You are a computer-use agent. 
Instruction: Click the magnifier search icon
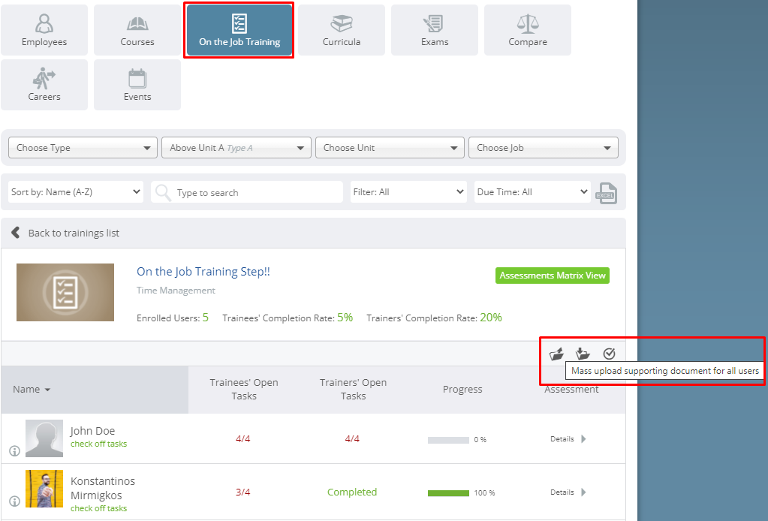[163, 192]
